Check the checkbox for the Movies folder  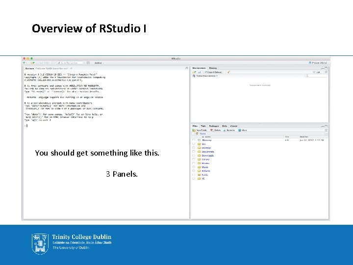click(193, 163)
